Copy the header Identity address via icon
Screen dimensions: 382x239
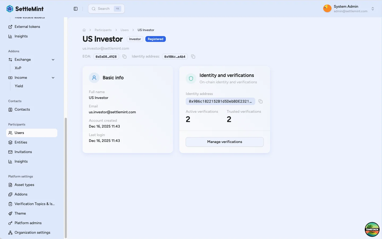(x=193, y=57)
